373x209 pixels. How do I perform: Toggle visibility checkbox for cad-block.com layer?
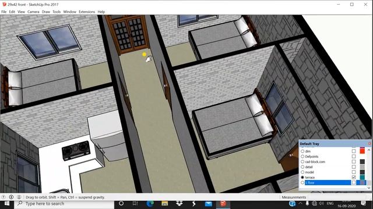(354, 161)
